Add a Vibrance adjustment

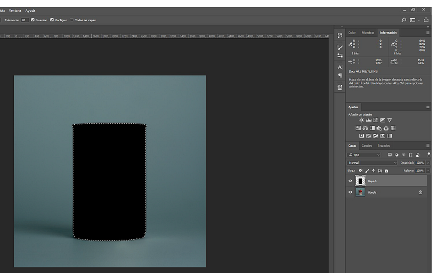point(390,120)
